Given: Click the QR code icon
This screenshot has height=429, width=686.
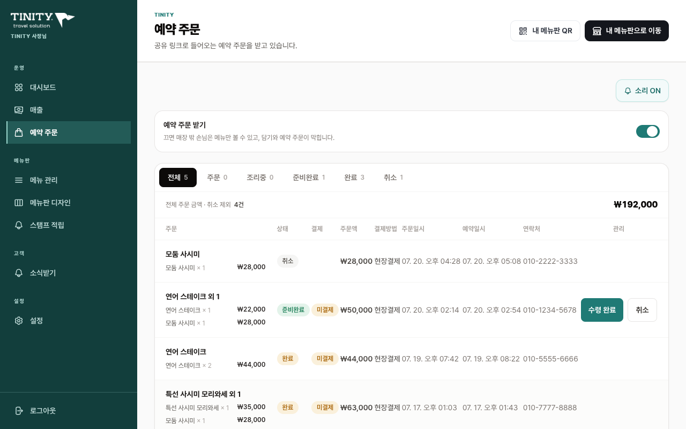Looking at the screenshot, I should point(523,31).
